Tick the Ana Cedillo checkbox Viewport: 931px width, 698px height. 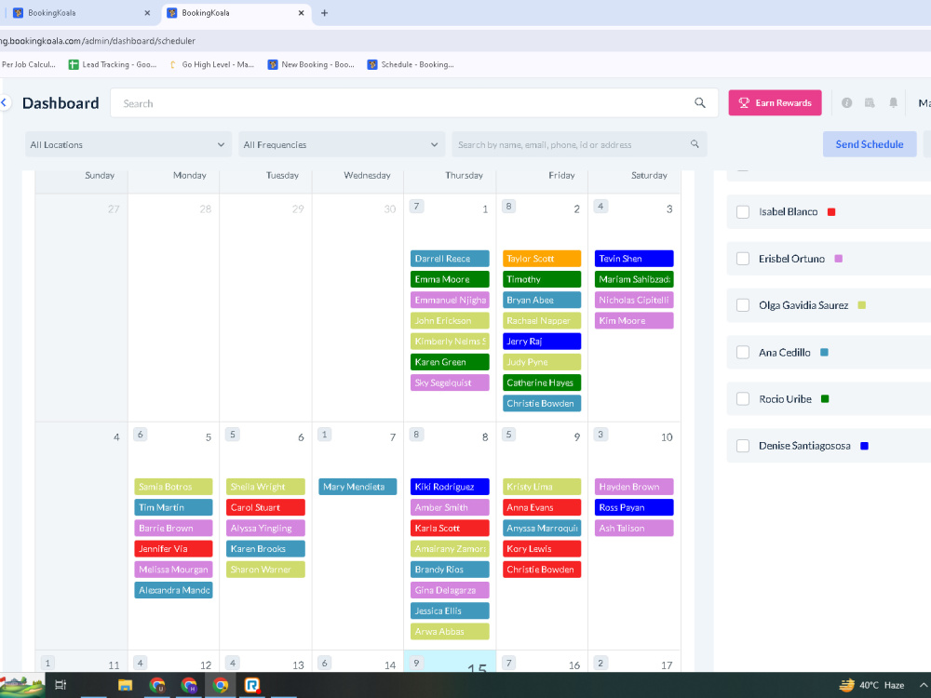pos(743,353)
